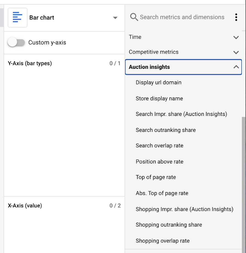Choose Shopping Impr. share (Auction Insights)
This screenshot has width=246, height=253.
tap(184, 209)
